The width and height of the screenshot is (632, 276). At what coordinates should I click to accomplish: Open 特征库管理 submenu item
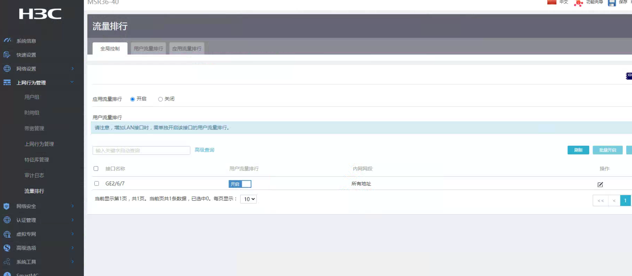[x=37, y=160]
